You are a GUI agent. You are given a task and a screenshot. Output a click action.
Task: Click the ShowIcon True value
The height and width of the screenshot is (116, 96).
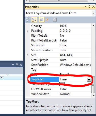click(75, 45)
